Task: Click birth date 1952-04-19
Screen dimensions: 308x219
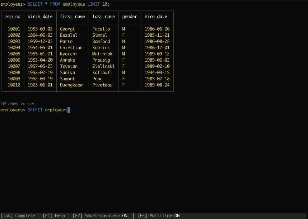Action: point(40,79)
